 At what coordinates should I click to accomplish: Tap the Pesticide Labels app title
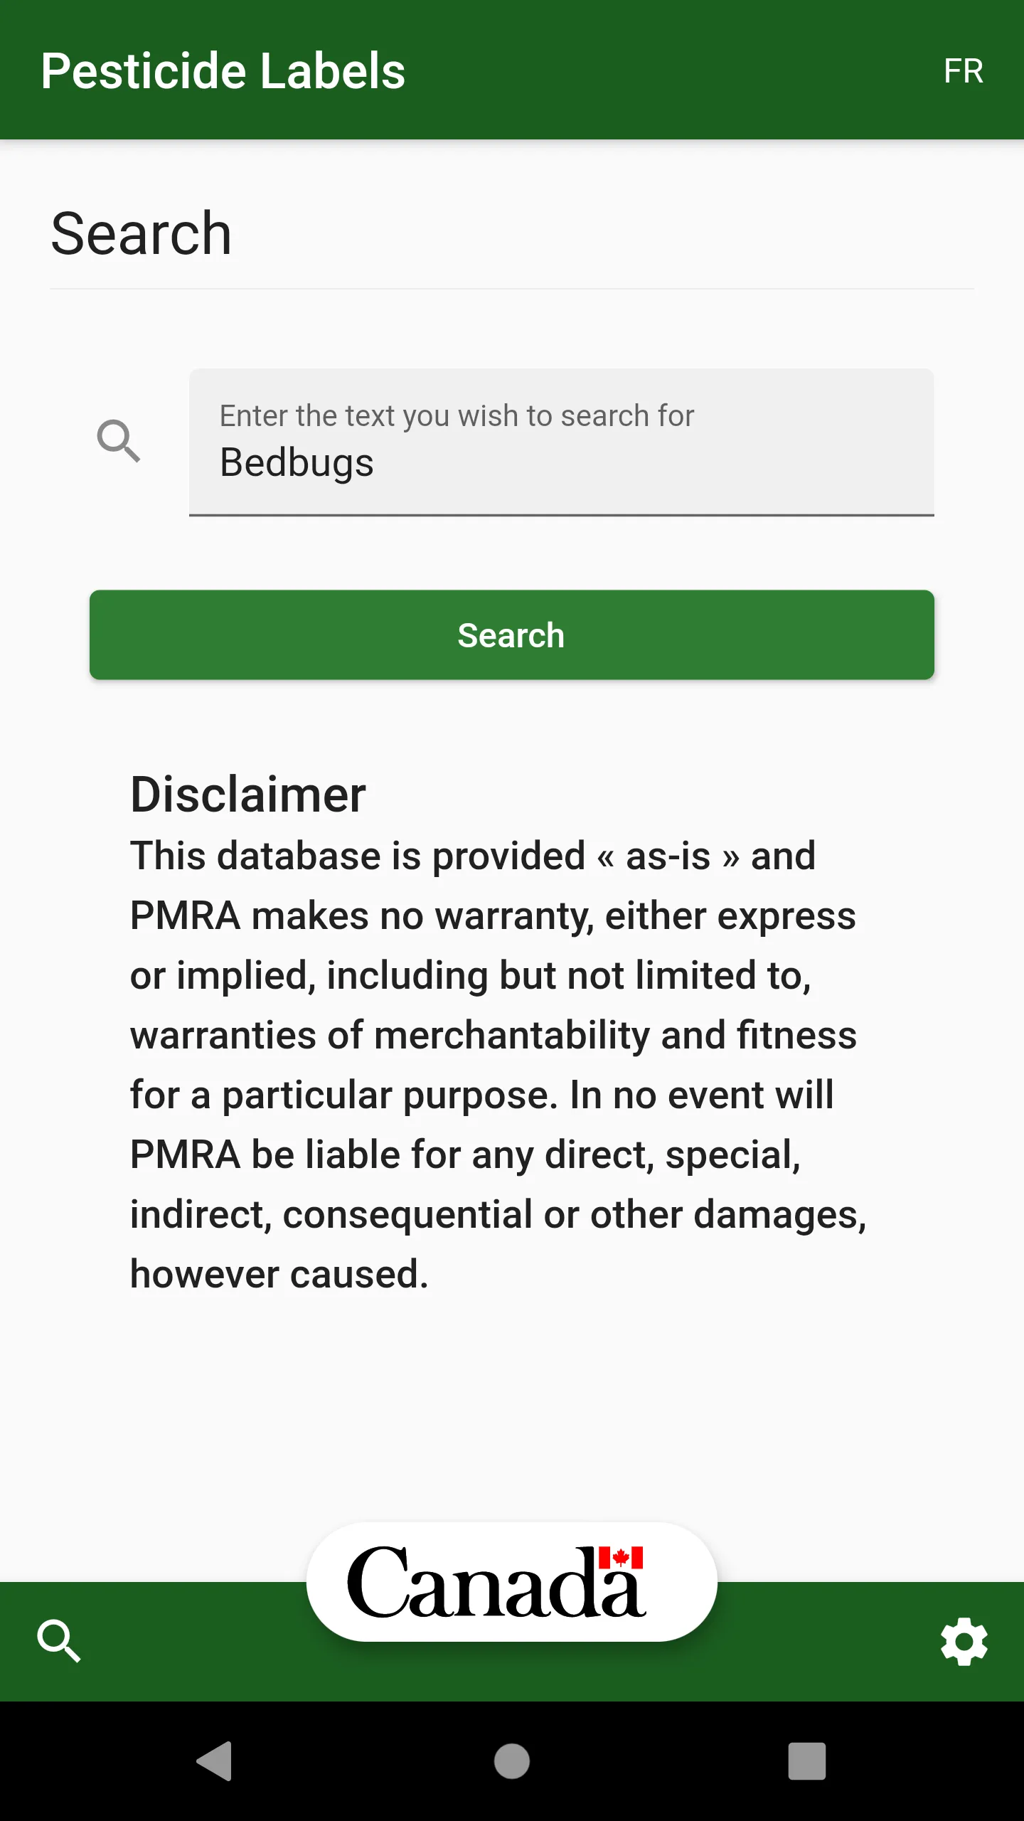coord(223,71)
